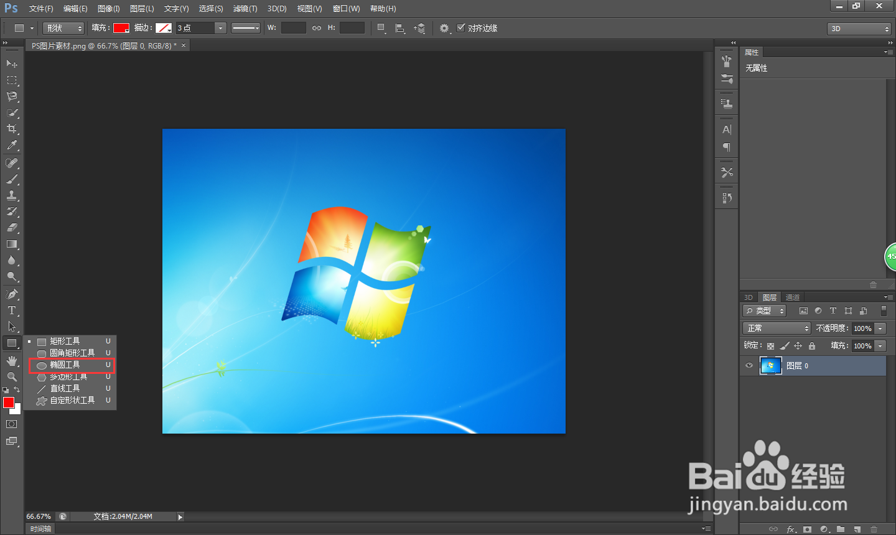Image resolution: width=896 pixels, height=535 pixels.
Task: Click the red foreground color swatch
Action: (x=9, y=402)
